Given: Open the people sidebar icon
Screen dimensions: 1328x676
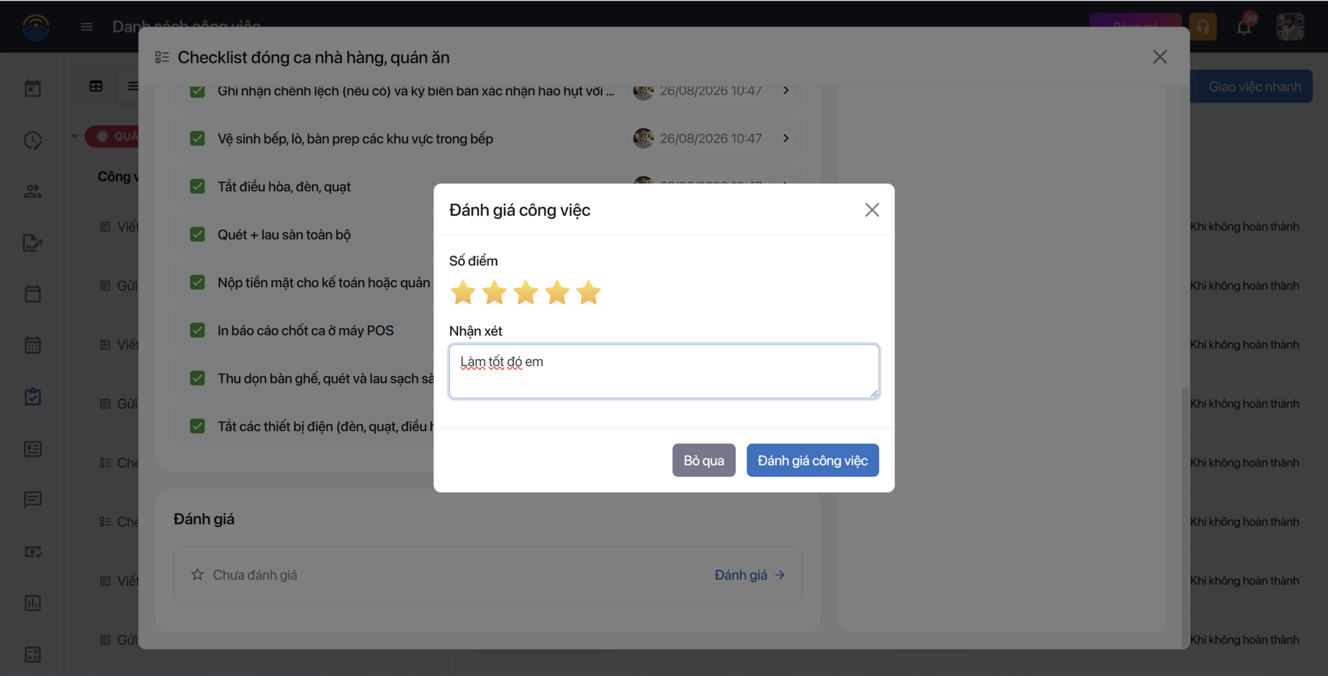Looking at the screenshot, I should (x=33, y=191).
